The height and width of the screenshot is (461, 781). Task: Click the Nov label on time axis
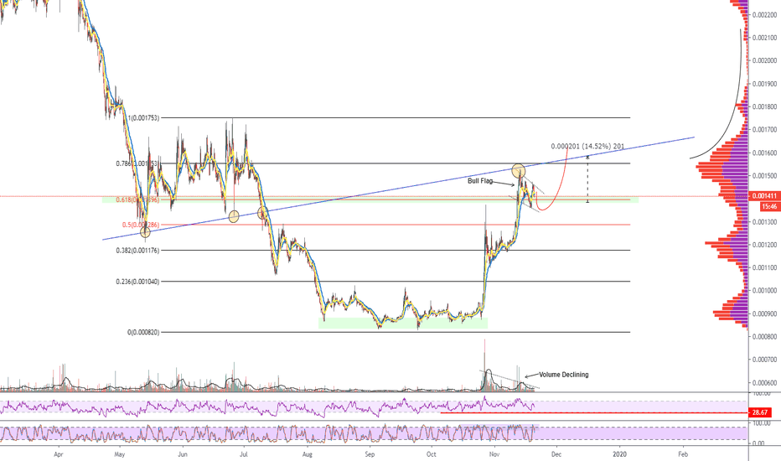point(494,454)
